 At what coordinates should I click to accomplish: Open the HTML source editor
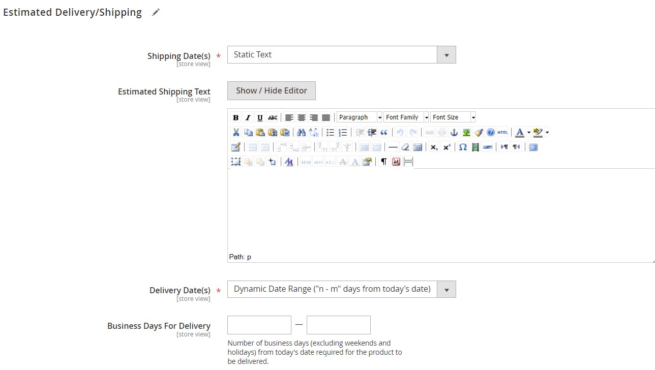[x=503, y=132]
